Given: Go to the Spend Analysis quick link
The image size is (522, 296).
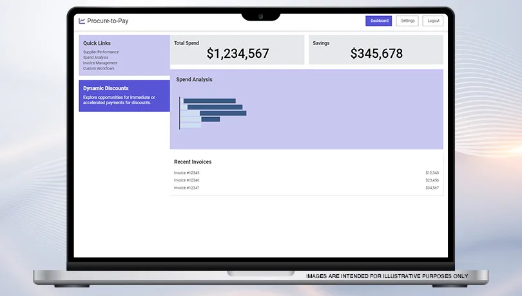Looking at the screenshot, I should [95, 57].
